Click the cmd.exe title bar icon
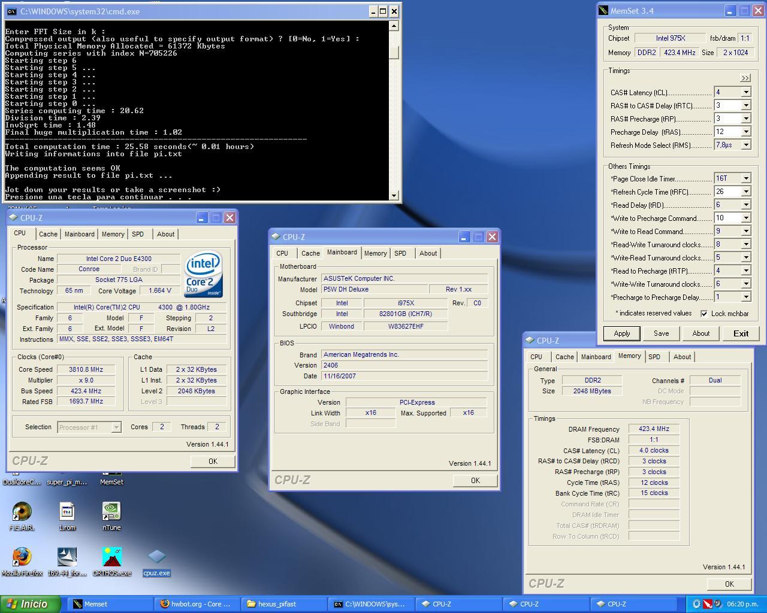Viewport: 767px width, 613px height. tap(11, 11)
